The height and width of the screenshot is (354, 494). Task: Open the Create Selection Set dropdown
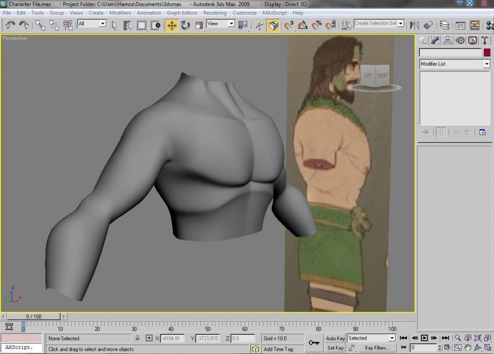[x=400, y=23]
